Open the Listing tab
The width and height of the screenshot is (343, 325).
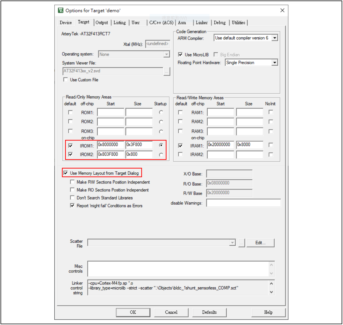coord(120,23)
